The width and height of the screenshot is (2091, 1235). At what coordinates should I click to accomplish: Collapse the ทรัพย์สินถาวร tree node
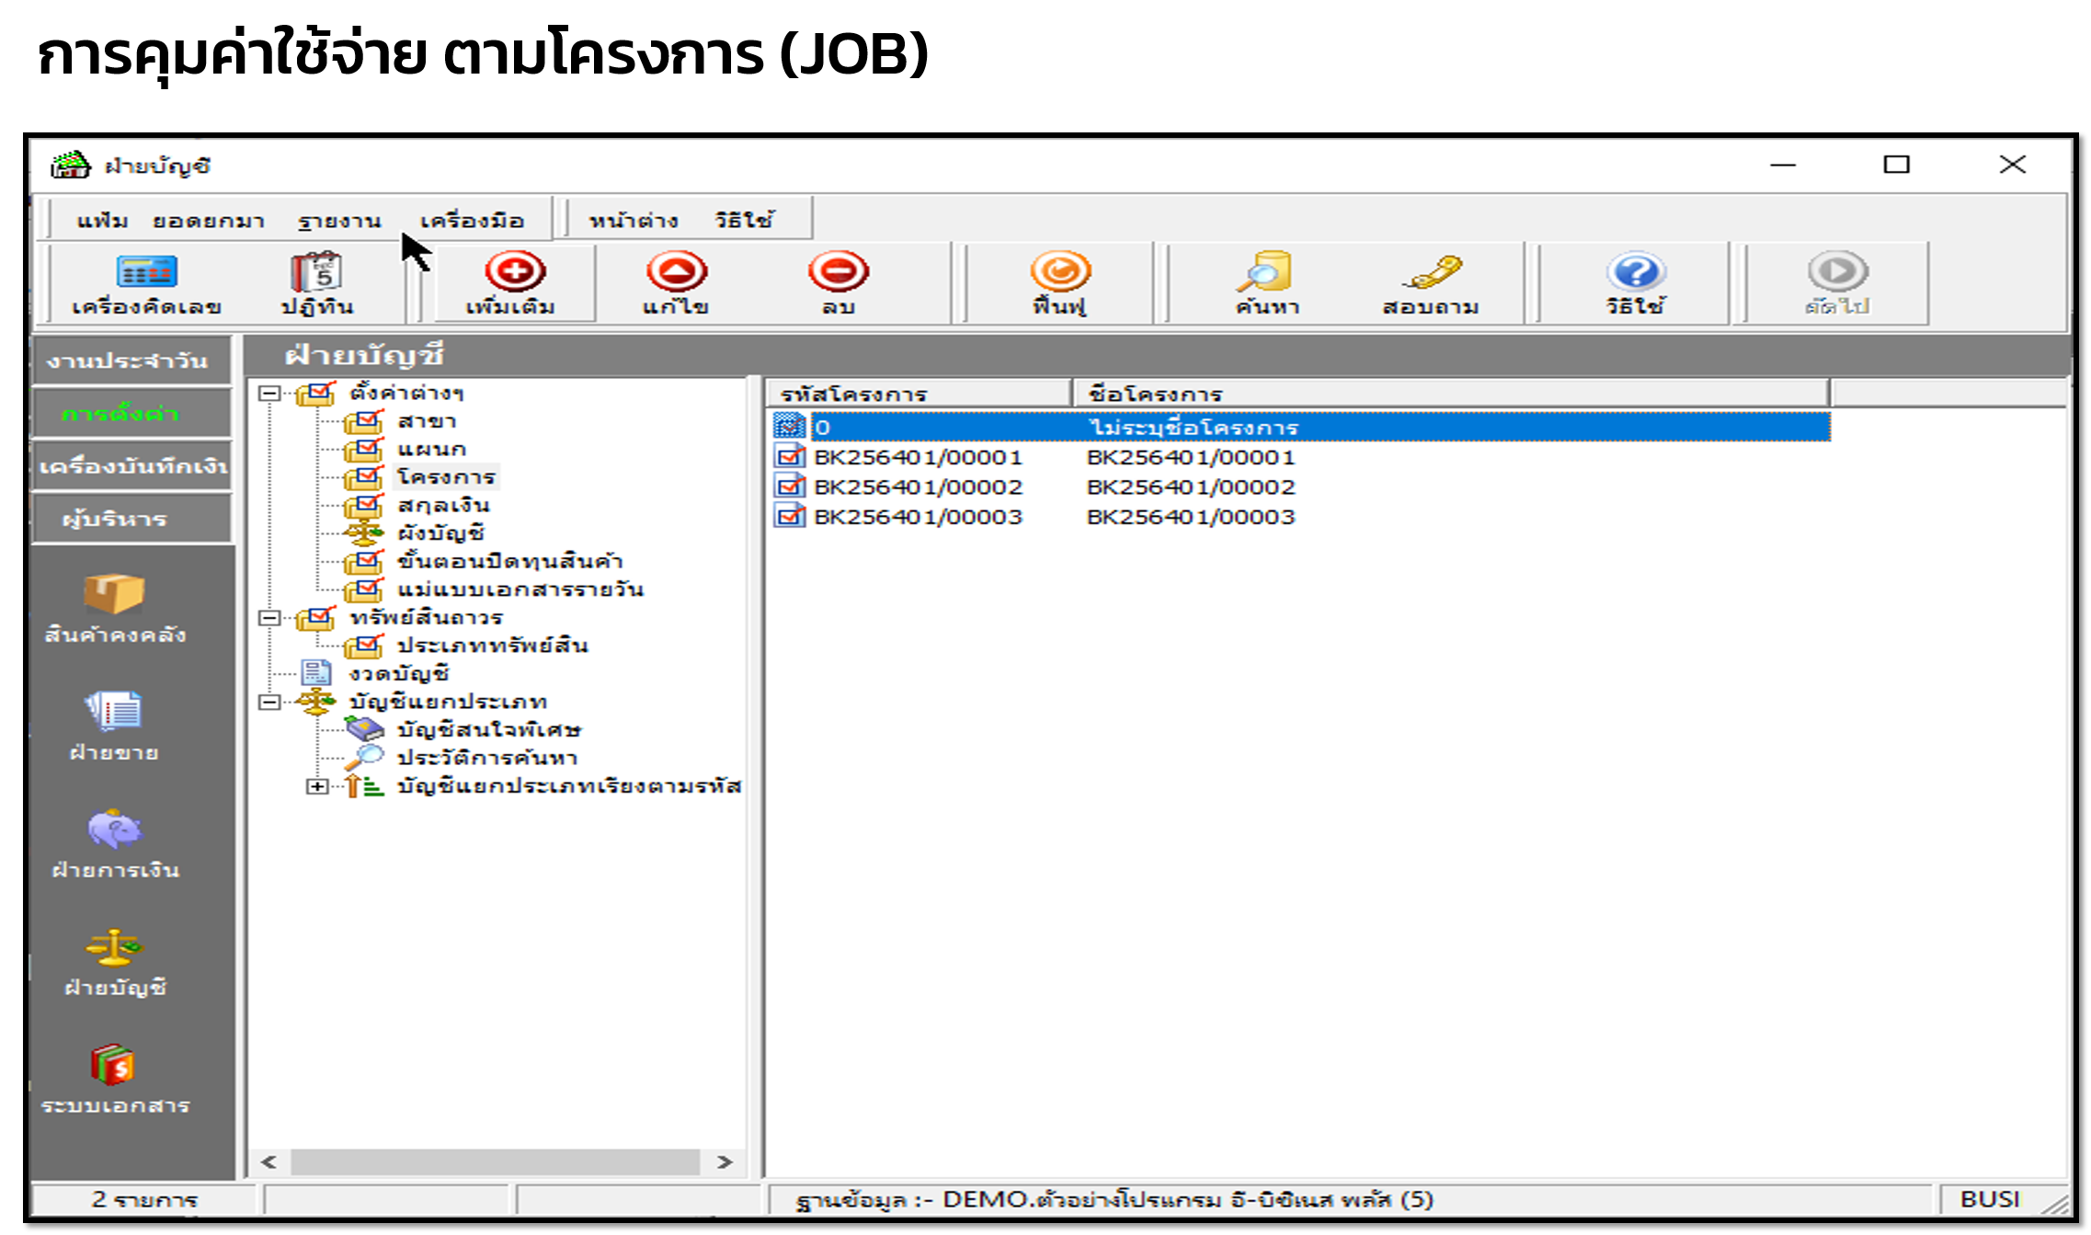269,618
